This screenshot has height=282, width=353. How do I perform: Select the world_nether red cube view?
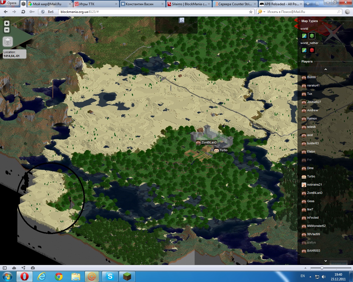[x=312, y=50]
